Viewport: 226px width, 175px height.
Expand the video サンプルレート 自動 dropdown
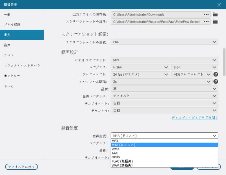click(x=164, y=103)
